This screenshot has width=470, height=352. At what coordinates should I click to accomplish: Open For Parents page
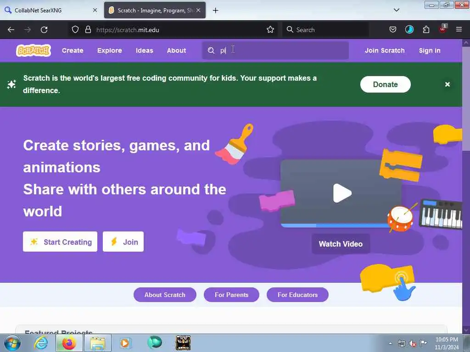click(231, 295)
